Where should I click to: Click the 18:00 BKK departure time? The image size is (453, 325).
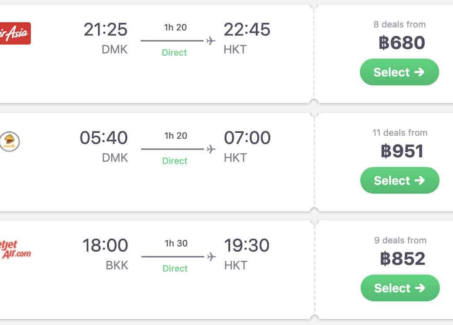[x=106, y=245]
